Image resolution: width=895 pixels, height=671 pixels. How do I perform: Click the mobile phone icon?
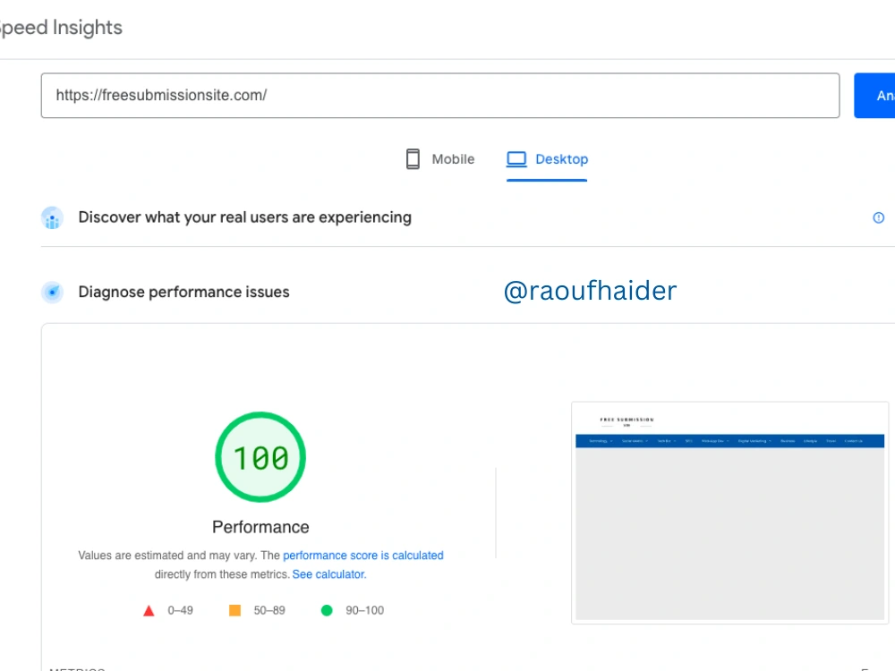[413, 159]
